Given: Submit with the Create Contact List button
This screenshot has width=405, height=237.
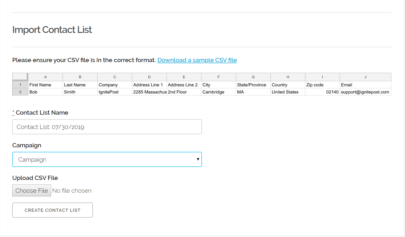Looking at the screenshot, I should coord(52,210).
